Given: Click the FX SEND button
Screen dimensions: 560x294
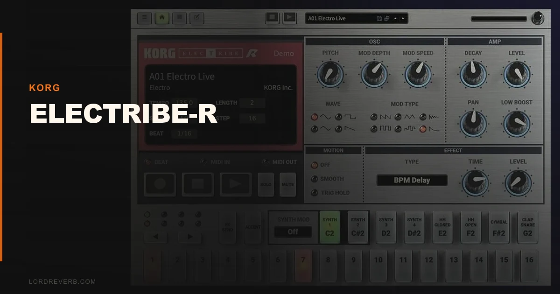Looking at the screenshot, I should click(228, 227).
